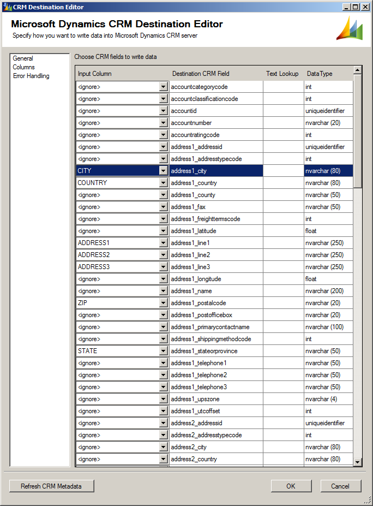Open the General page
373x506 pixels.
click(x=23, y=58)
